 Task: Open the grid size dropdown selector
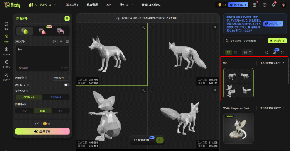(248, 52)
